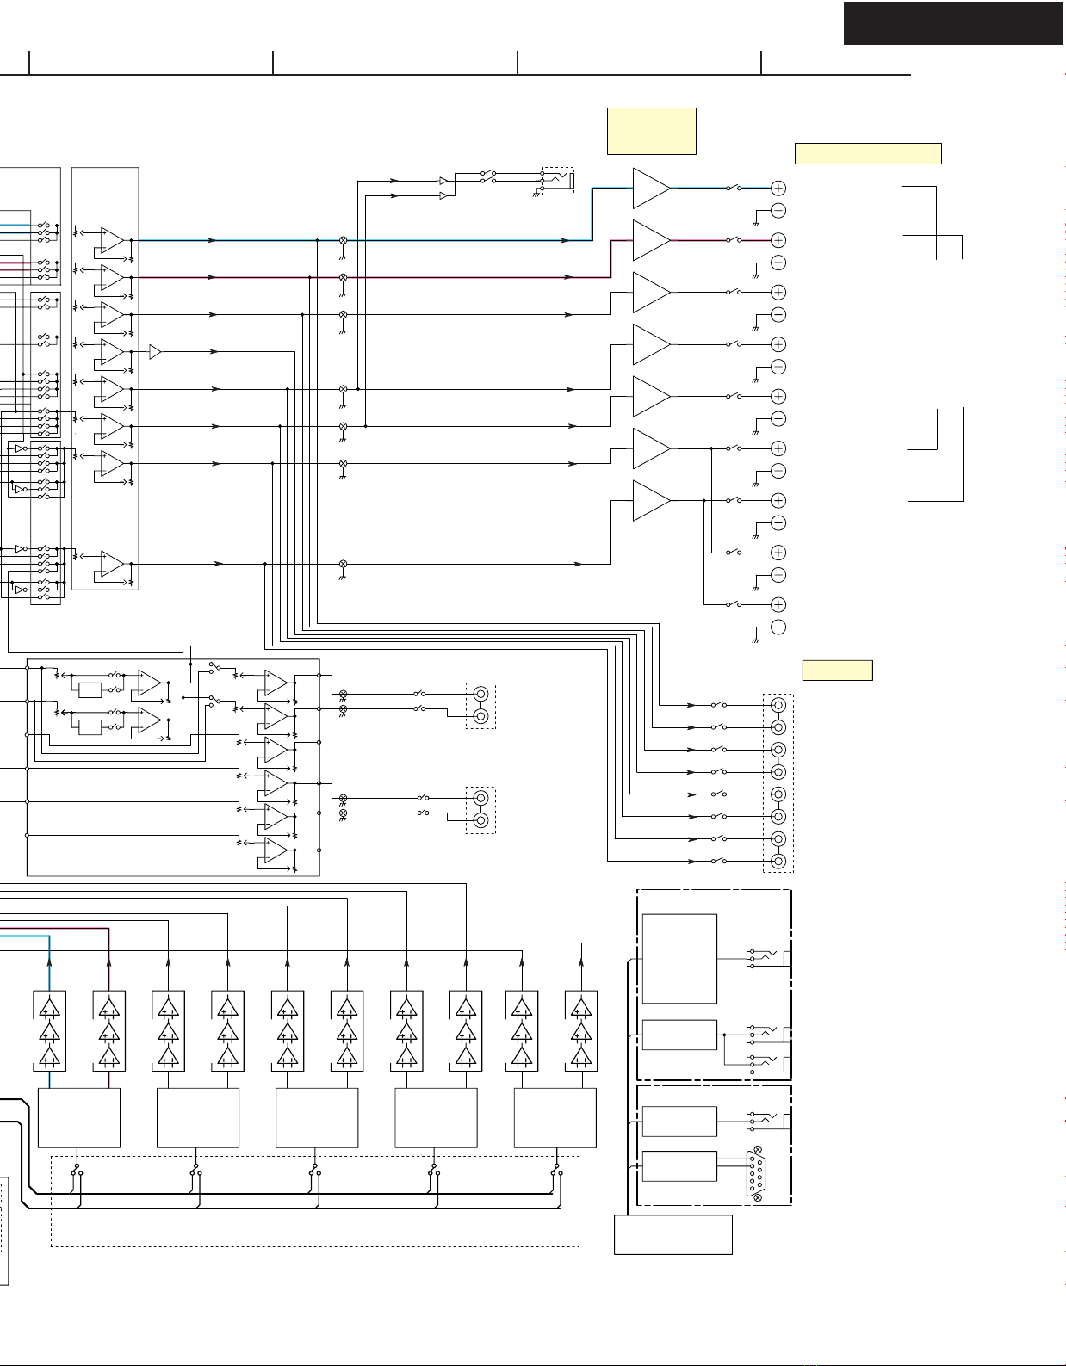1066x1366 pixels.
Task: Select the amplifier triangle fed by the blue line
Action: point(651,188)
